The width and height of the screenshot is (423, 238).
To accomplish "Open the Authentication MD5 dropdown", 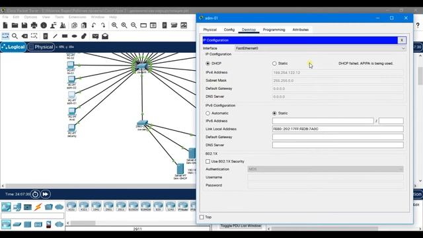I will click(325, 169).
